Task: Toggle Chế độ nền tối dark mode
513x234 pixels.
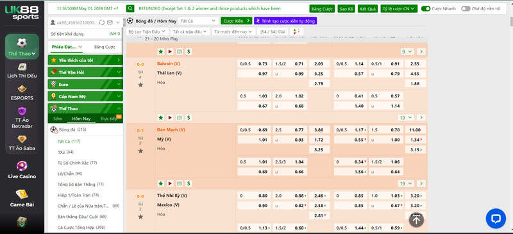Action: tap(466, 9)
